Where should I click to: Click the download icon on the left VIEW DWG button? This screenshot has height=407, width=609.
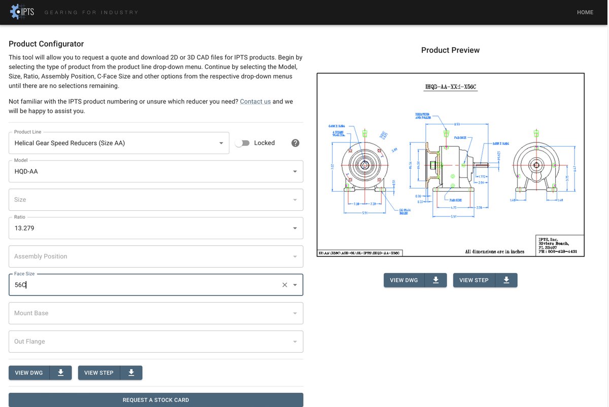(61, 373)
